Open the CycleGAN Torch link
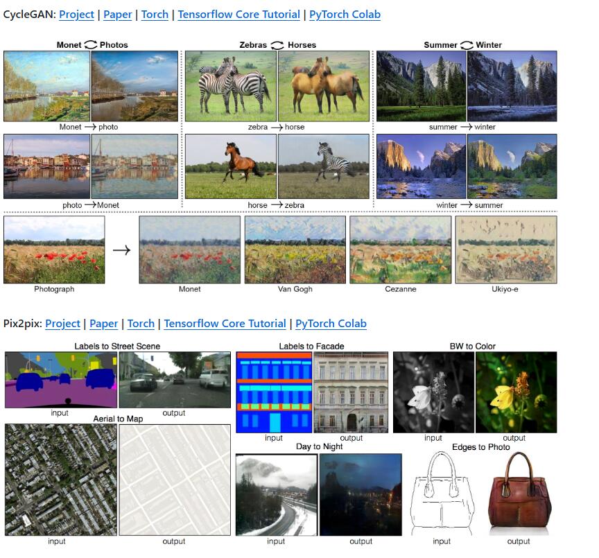 tap(155, 15)
